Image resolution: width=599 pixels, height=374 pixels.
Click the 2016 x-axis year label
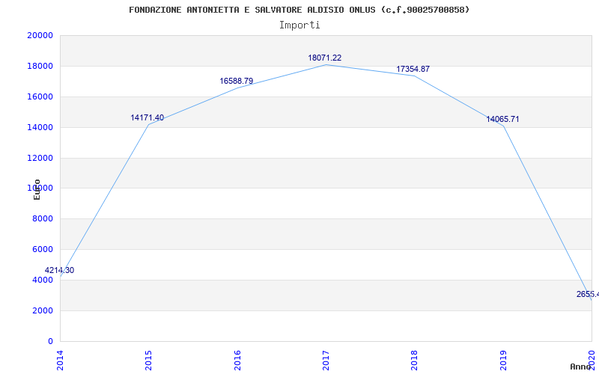click(237, 361)
